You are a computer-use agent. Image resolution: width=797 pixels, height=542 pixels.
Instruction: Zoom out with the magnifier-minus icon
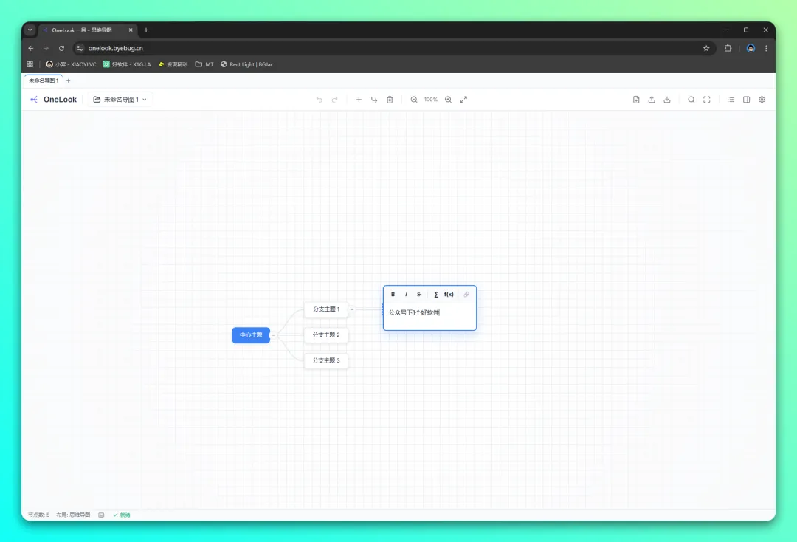click(414, 100)
